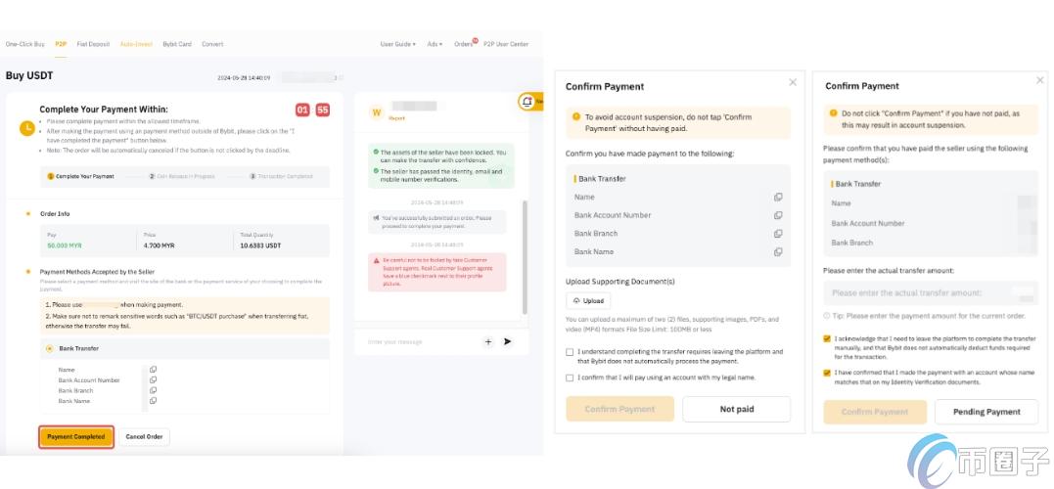Copy Bank Name in middle Confirm Payment dialog
This screenshot has width=1054, height=489.
pyautogui.click(x=778, y=251)
